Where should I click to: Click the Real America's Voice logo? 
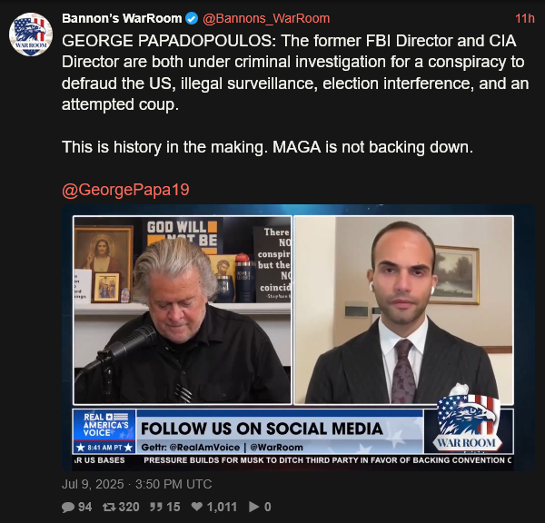click(104, 431)
